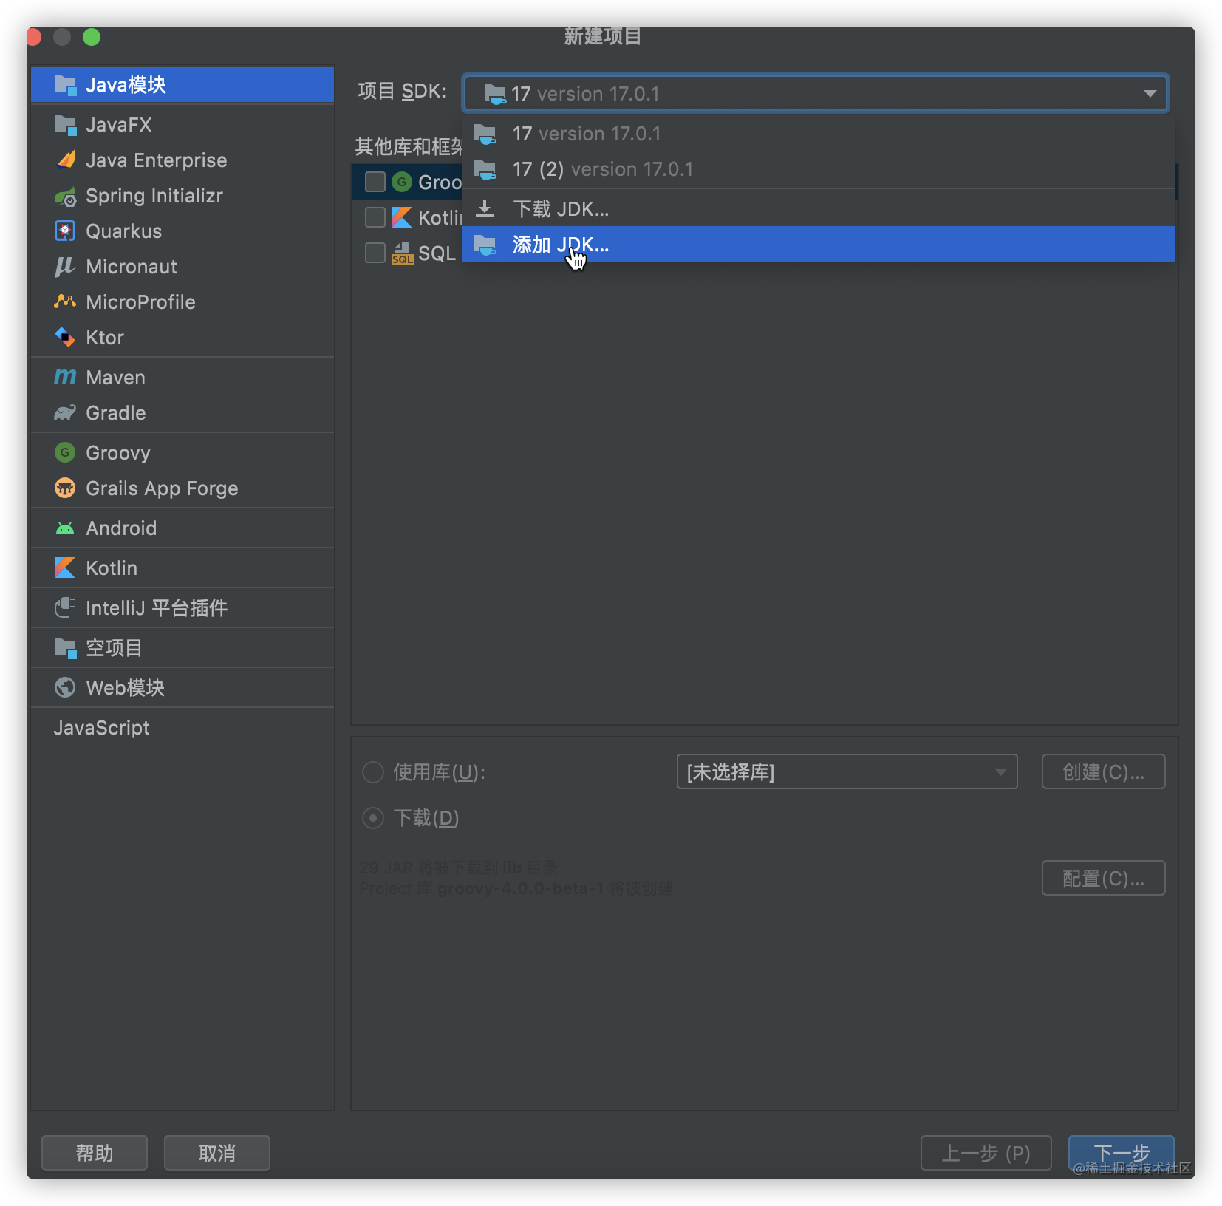Click the green zoom window button
The height and width of the screenshot is (1206, 1222).
tap(92, 37)
